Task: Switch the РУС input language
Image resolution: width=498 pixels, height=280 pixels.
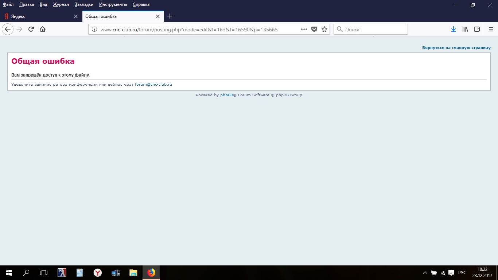Action: pyautogui.click(x=462, y=273)
